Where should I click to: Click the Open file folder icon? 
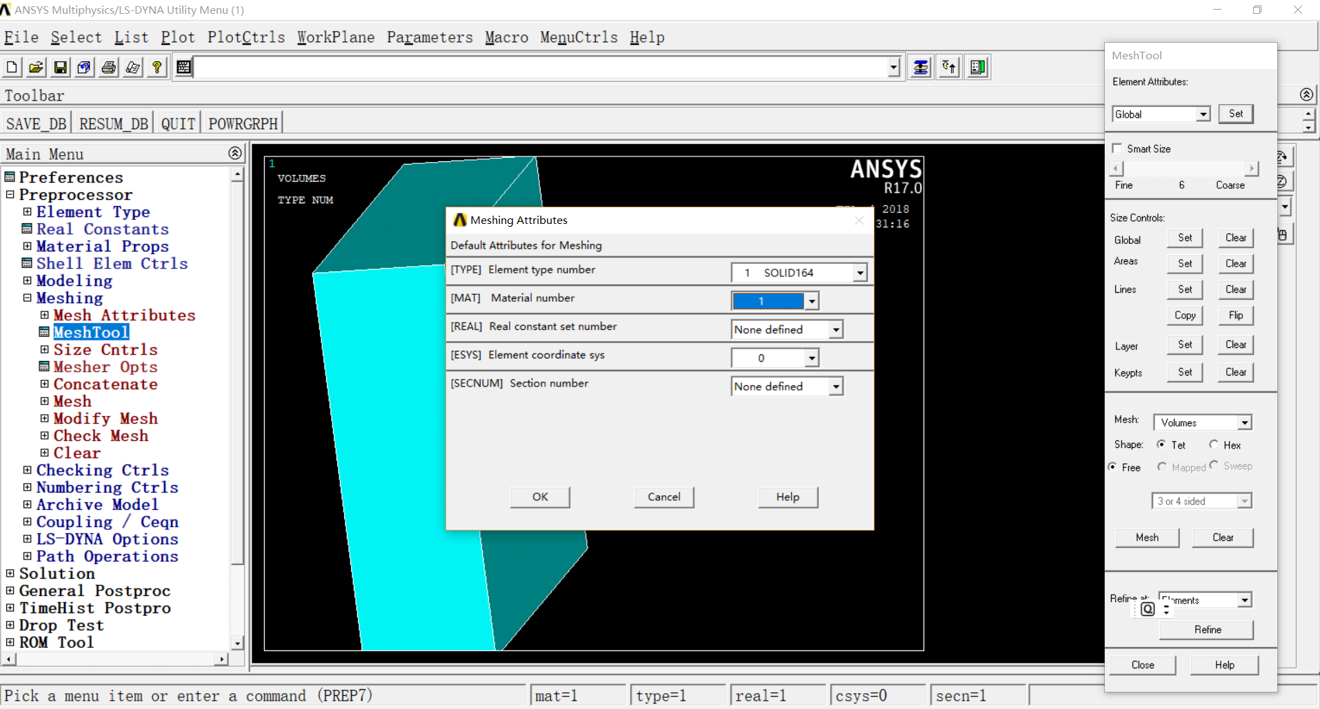(36, 67)
